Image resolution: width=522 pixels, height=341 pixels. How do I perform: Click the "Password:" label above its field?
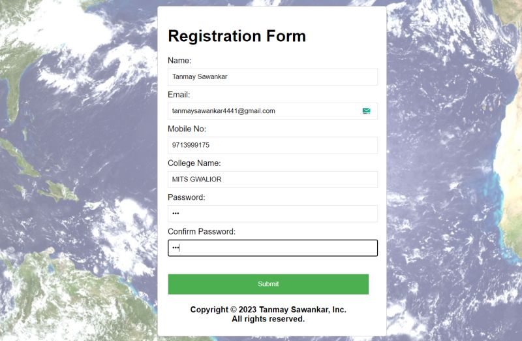click(x=187, y=197)
